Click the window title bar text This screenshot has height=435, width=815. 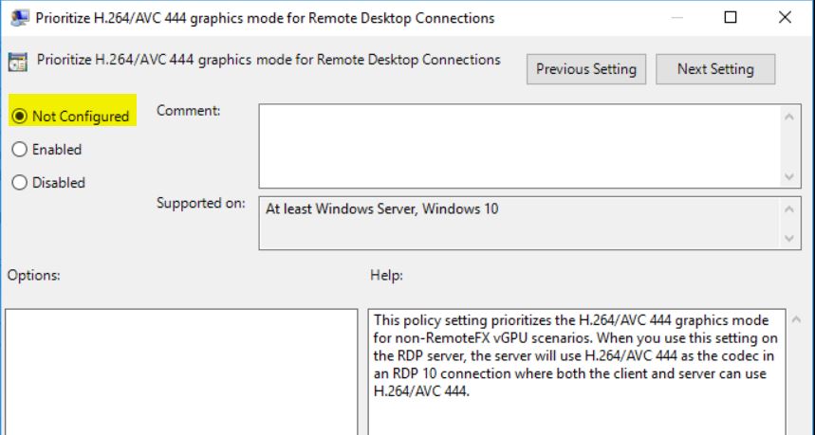coord(265,18)
